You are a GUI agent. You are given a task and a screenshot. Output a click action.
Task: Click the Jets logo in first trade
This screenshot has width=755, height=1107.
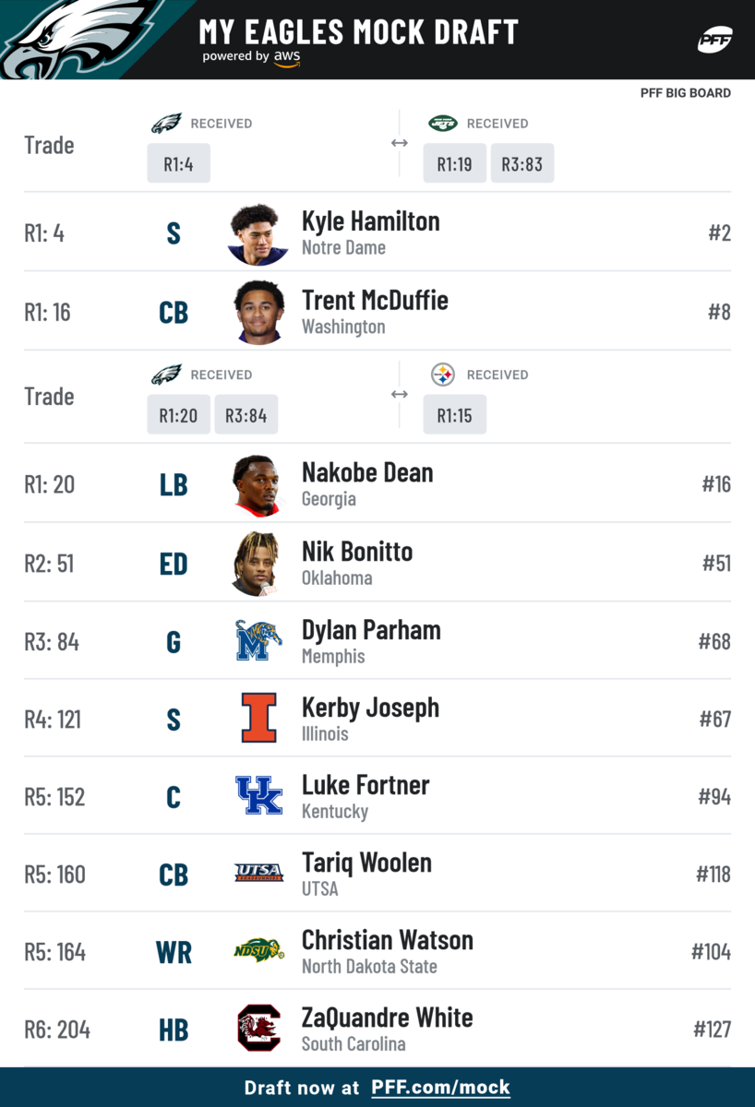(443, 124)
